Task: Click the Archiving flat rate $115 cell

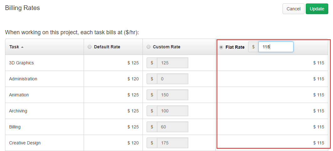Action: tap(318, 111)
